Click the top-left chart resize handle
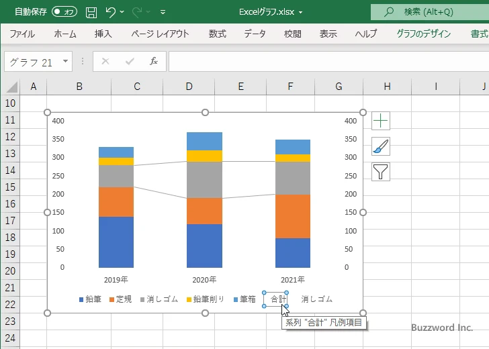Image resolution: width=489 pixels, height=349 pixels. click(x=48, y=112)
